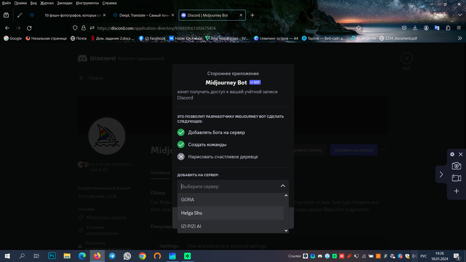
Task: Open tracking protection shield icon
Action: [75, 28]
